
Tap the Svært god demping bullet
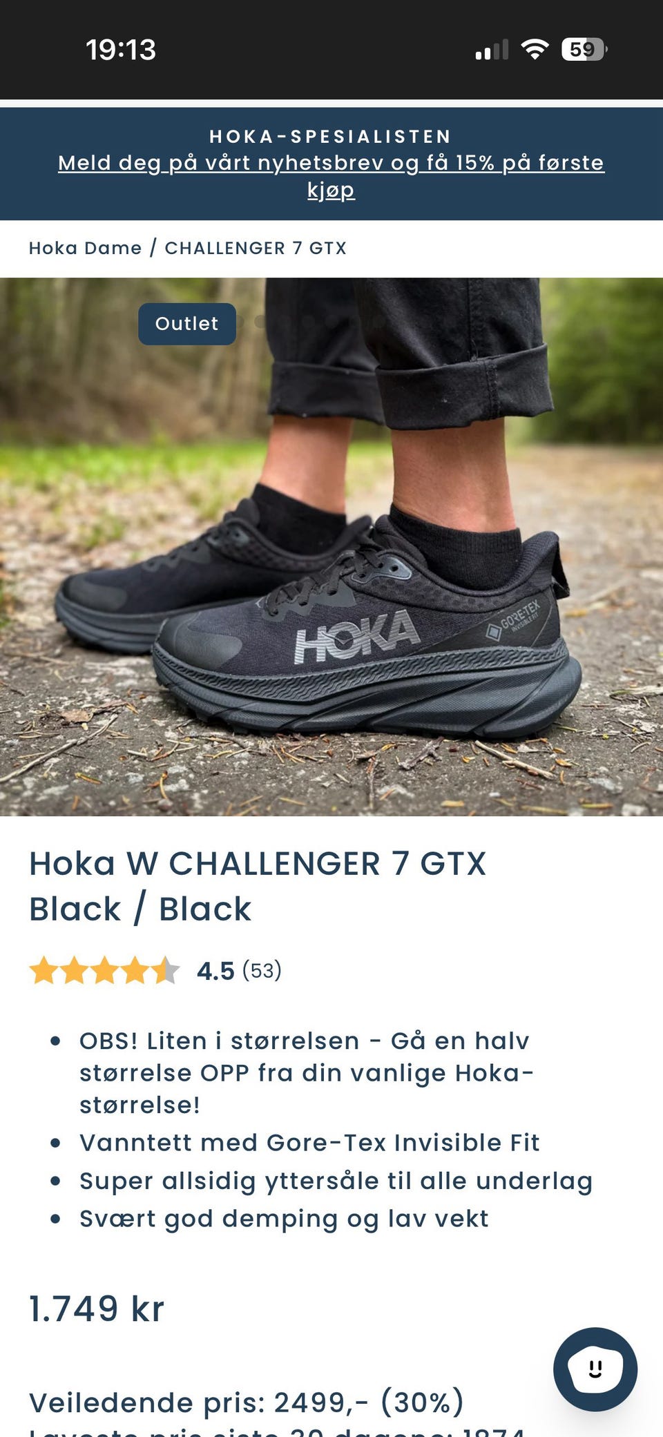284,1218
